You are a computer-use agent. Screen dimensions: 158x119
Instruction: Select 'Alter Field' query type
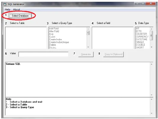54,31
